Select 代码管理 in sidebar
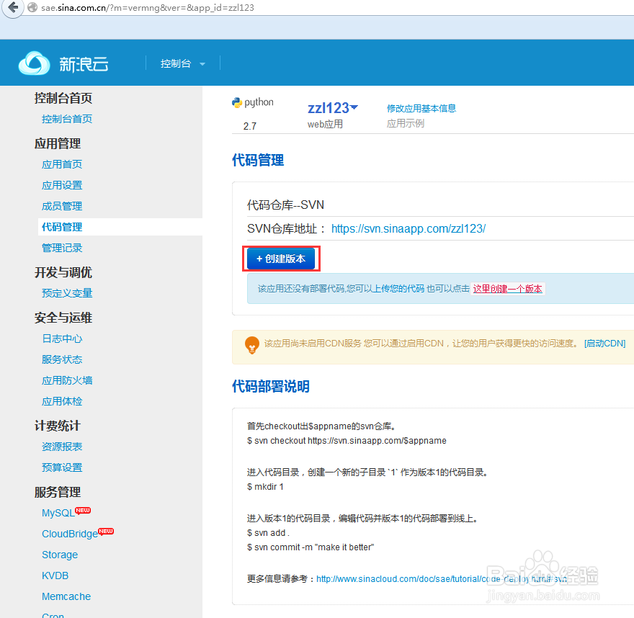Screen dimensions: 634x618 62,227
